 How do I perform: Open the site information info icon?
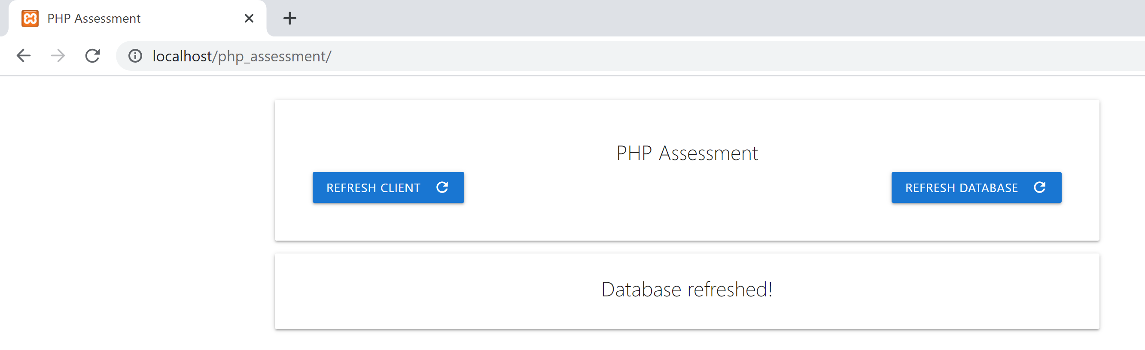tap(135, 55)
